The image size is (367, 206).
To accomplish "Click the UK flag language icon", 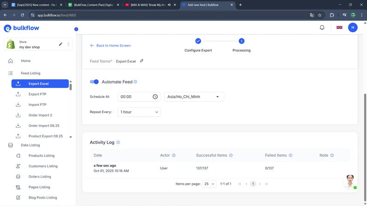I will point(339,27).
